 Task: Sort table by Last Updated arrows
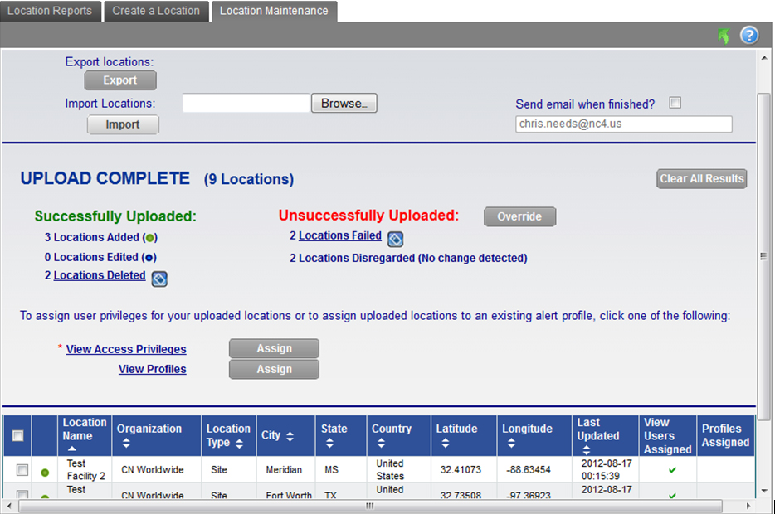pyautogui.click(x=586, y=450)
